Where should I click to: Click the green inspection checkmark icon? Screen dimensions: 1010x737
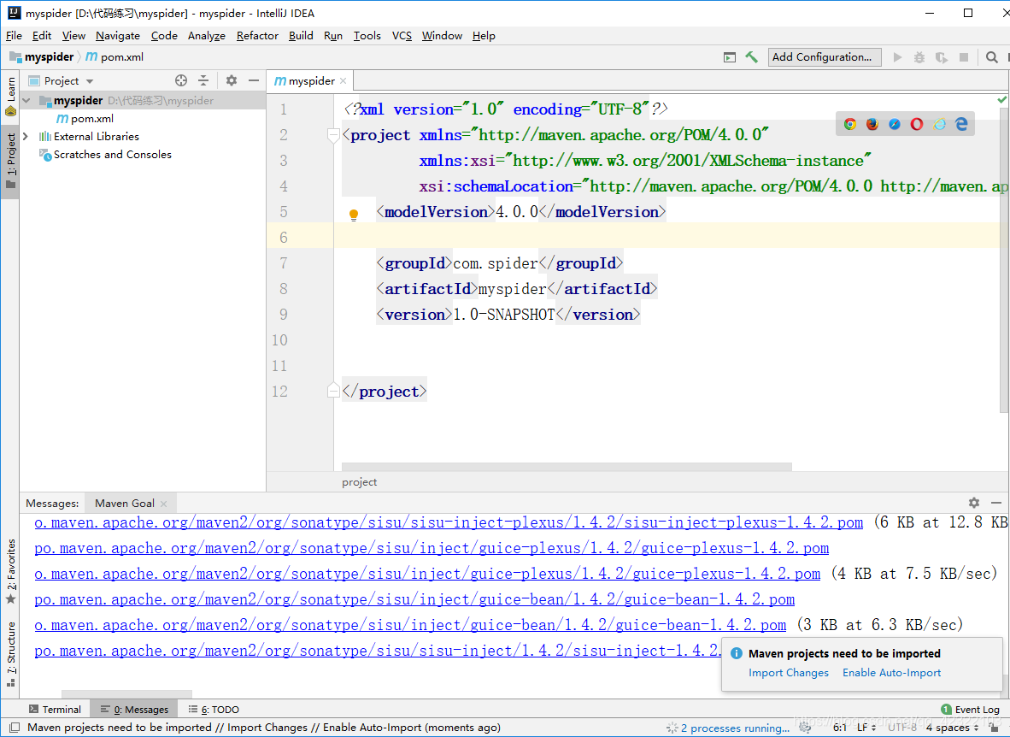coord(1001,99)
